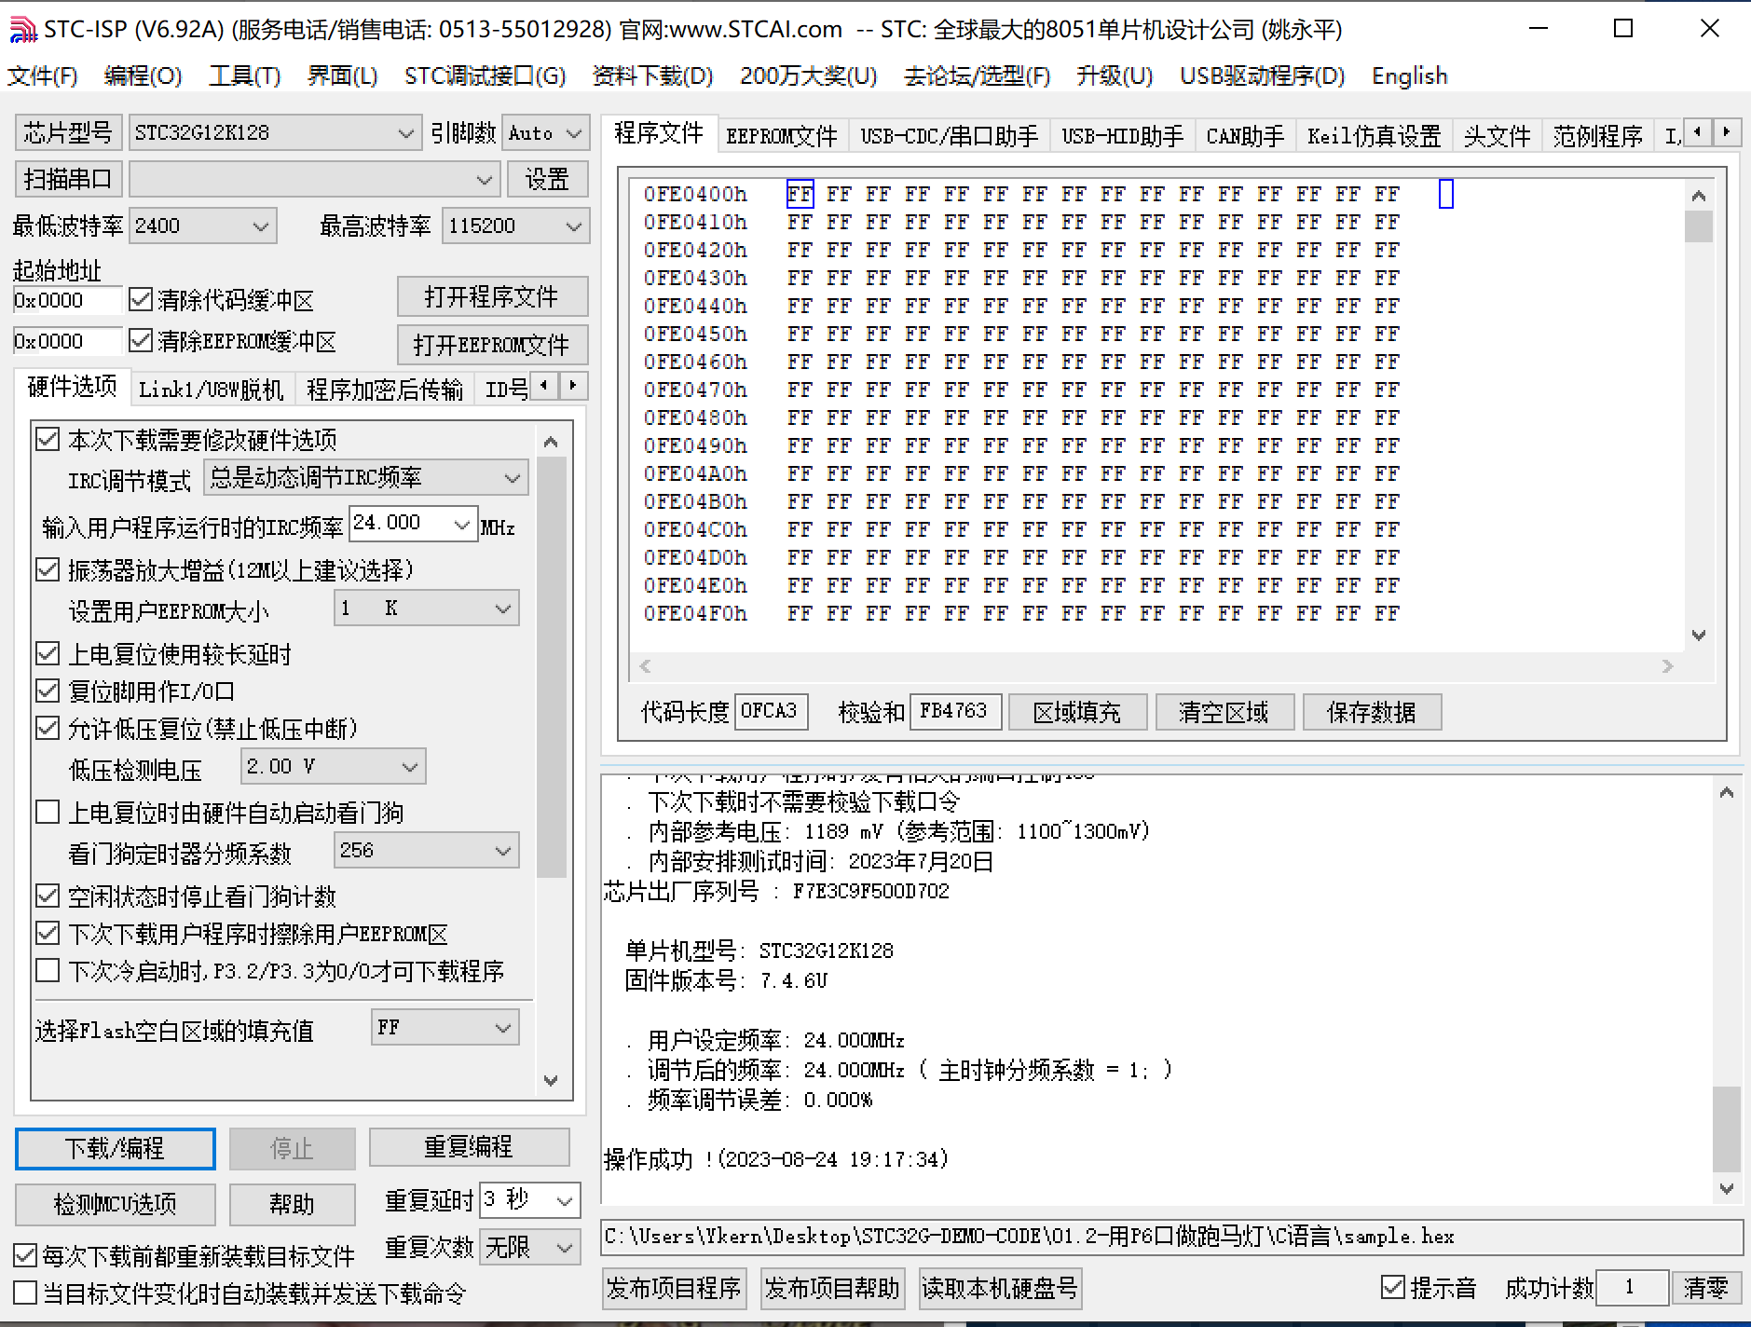Open watchdog prescaler 256 dropdown
The height and width of the screenshot is (1327, 1751).
pyautogui.click(x=426, y=850)
